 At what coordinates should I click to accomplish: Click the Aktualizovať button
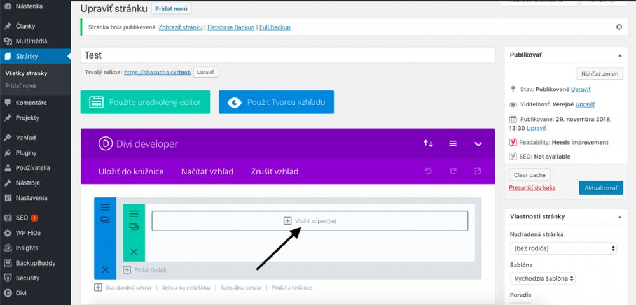[x=601, y=188]
